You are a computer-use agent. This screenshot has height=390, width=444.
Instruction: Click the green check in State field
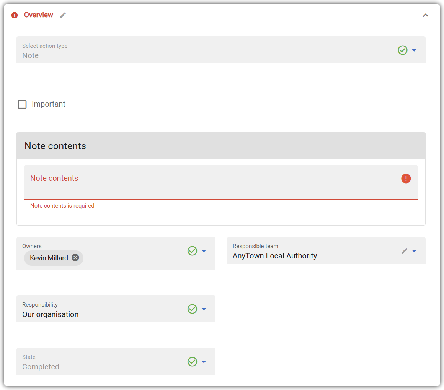click(x=192, y=362)
